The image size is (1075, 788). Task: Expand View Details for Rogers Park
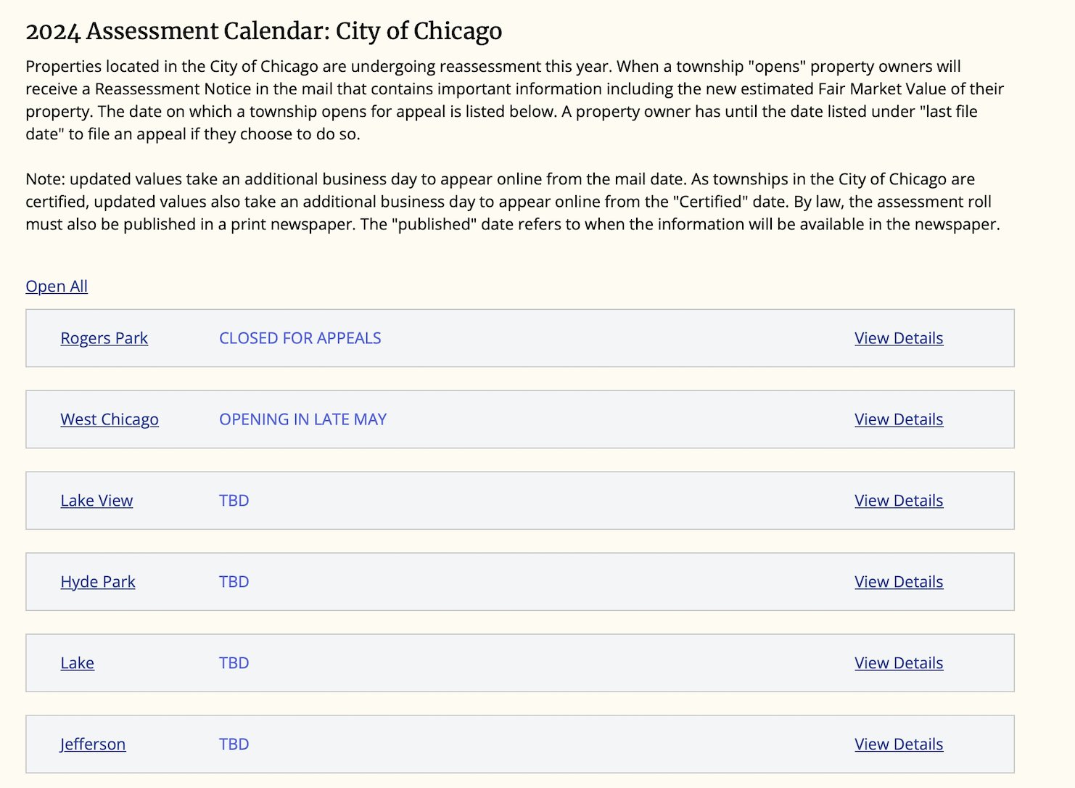click(899, 338)
